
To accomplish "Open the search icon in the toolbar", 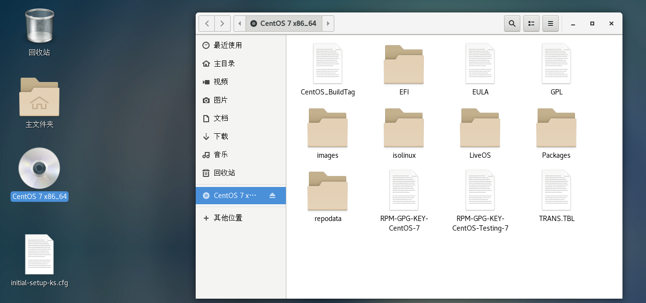I will point(512,23).
